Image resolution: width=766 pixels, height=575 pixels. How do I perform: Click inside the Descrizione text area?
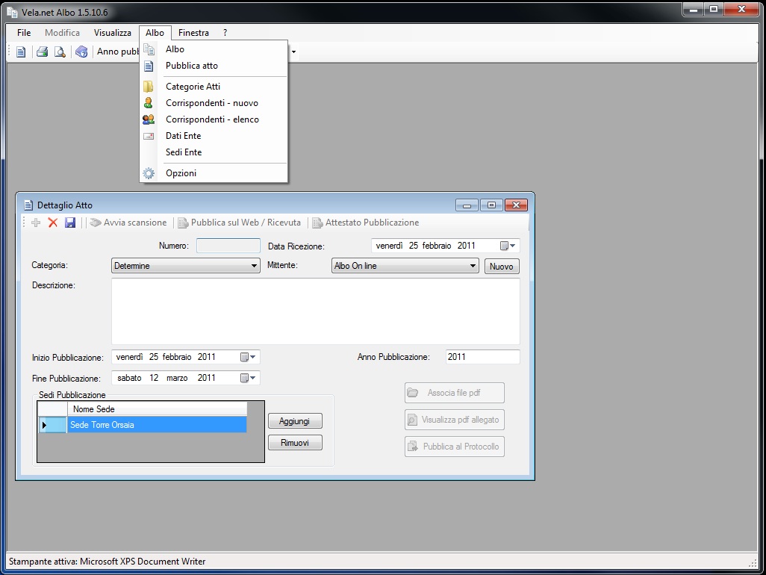point(315,311)
